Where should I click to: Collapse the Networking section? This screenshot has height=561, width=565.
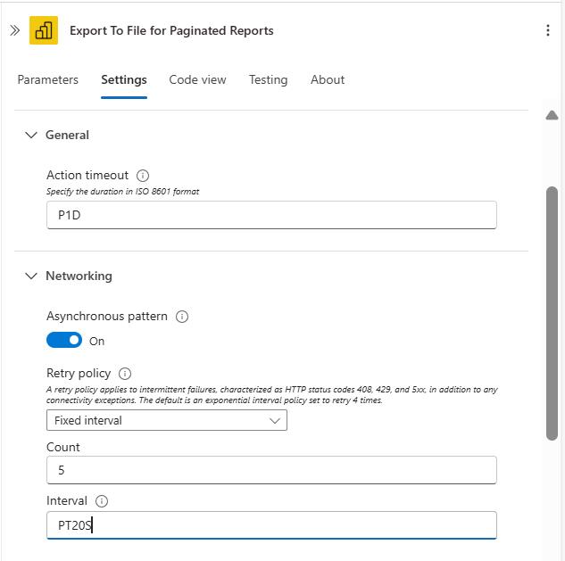(x=31, y=276)
